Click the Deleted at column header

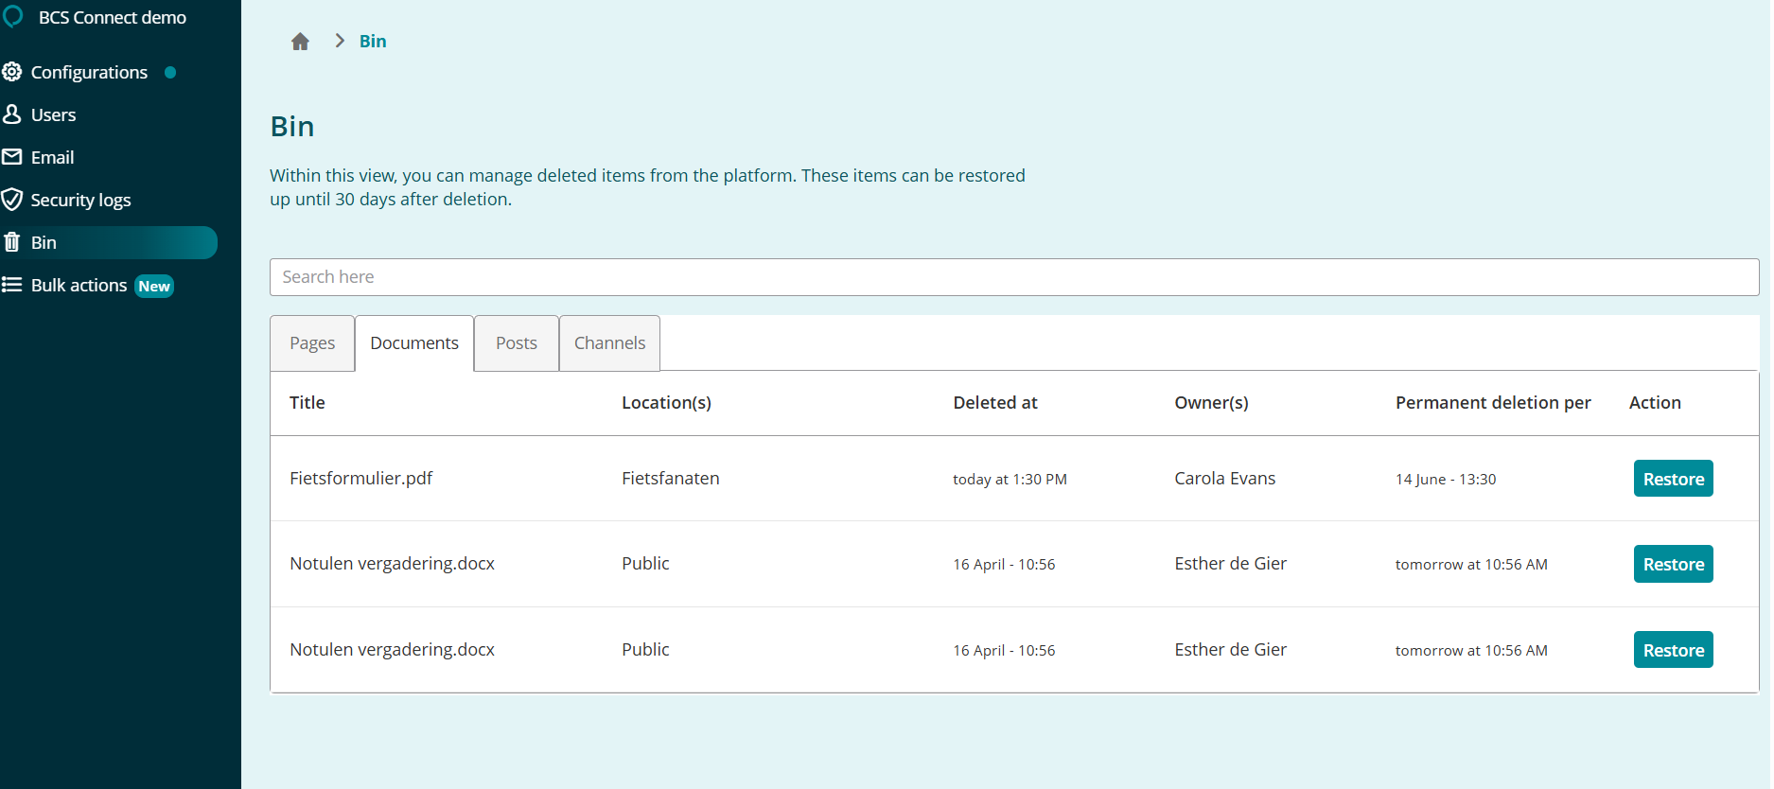pyautogui.click(x=995, y=402)
